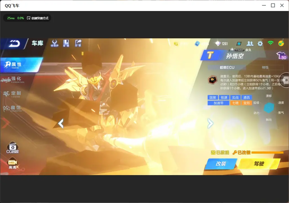This screenshot has height=203, width=289.
Task: Click the 永久 permanent label
Action: click(x=248, y=50)
